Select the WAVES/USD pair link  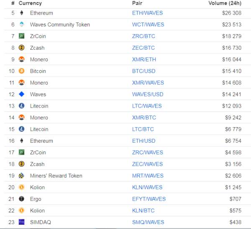pyautogui.click(x=148, y=94)
